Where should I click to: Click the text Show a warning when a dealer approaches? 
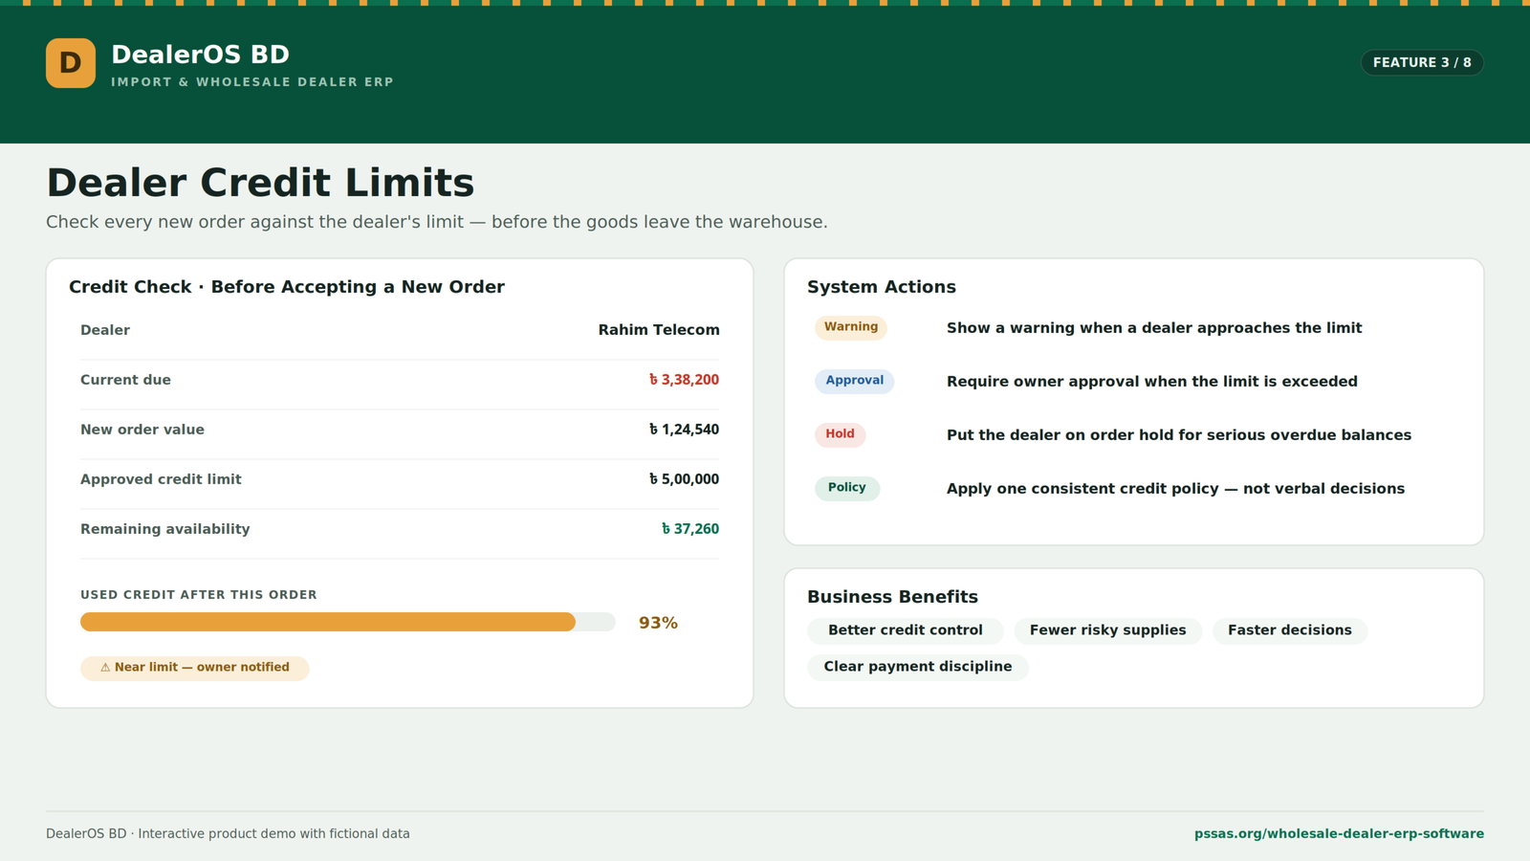(x=1154, y=328)
